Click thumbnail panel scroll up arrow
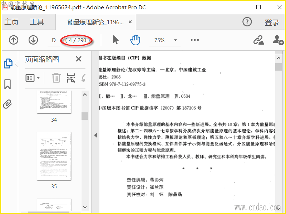286x214 pixels. click(x=85, y=95)
